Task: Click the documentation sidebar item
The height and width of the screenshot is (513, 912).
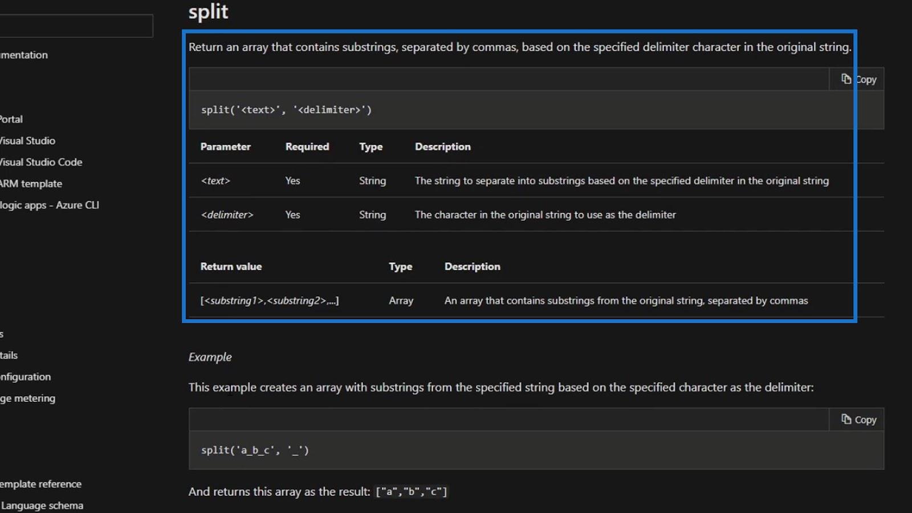Action: [x=24, y=55]
